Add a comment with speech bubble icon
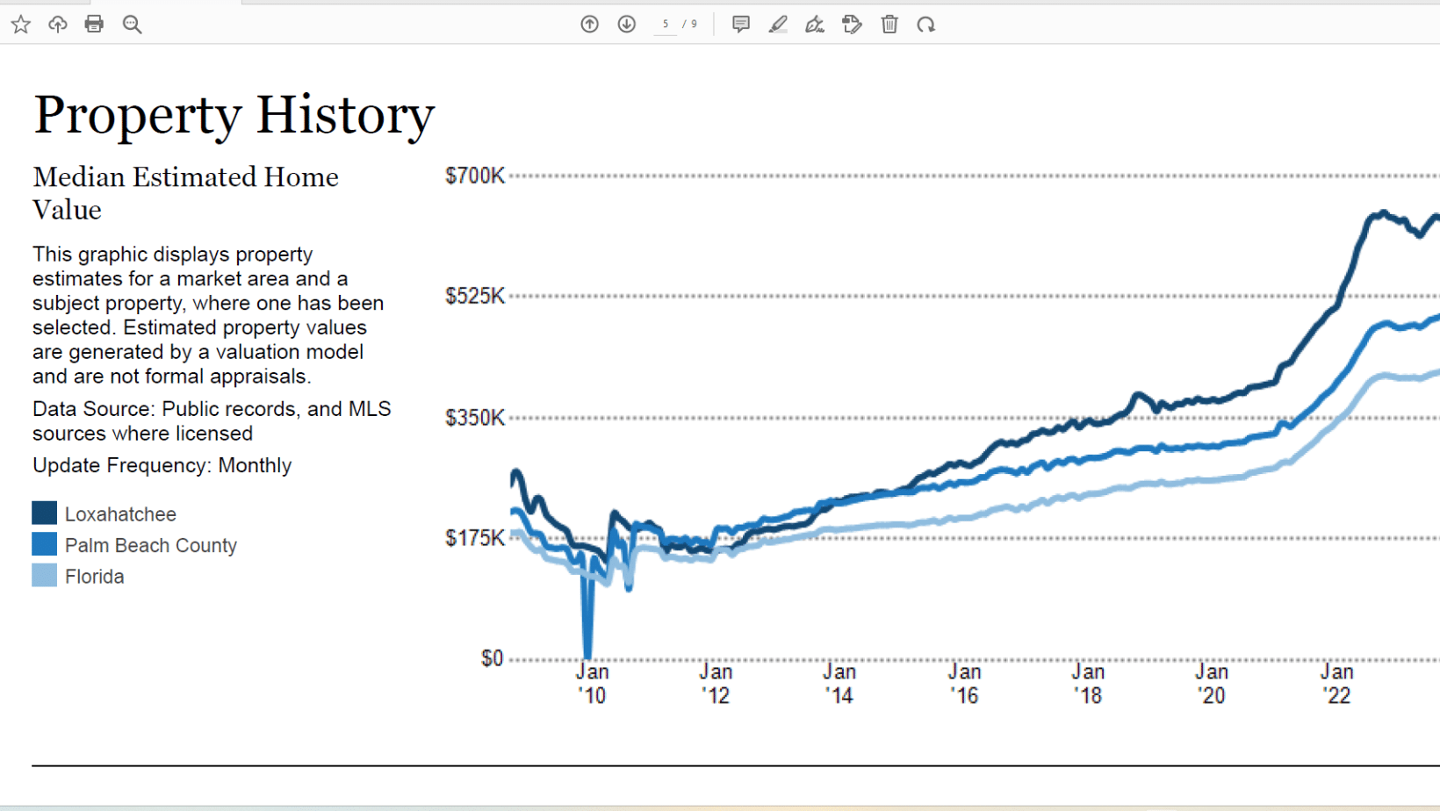1440x811 pixels. [741, 25]
